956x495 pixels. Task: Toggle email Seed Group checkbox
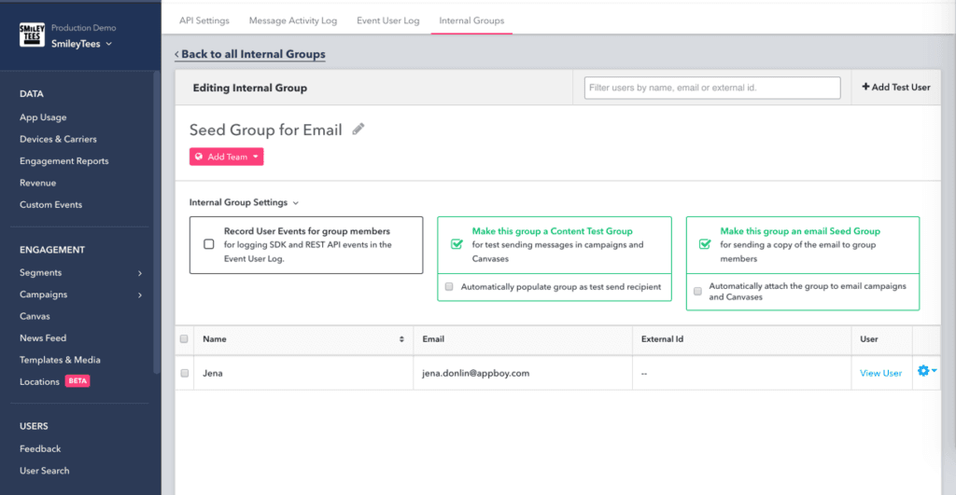[705, 244]
